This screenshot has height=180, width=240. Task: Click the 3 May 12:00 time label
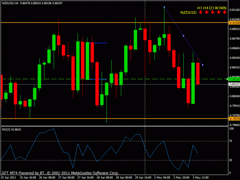coord(200,178)
